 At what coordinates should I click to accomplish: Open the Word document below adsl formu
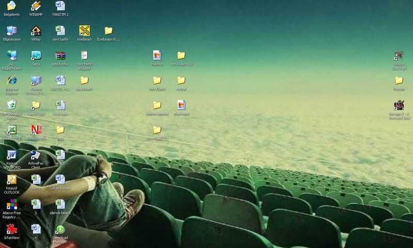(60, 80)
